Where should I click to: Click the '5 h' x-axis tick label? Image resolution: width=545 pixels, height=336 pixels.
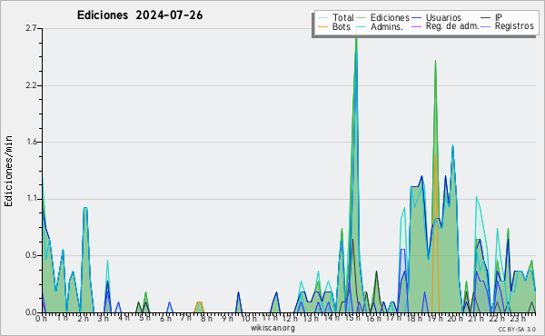(144, 318)
